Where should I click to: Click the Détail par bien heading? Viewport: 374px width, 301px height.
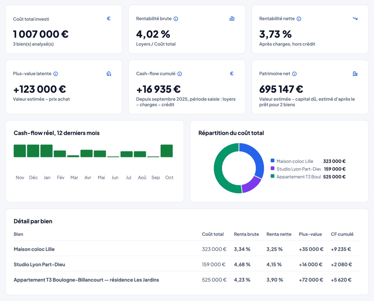pos(33,221)
